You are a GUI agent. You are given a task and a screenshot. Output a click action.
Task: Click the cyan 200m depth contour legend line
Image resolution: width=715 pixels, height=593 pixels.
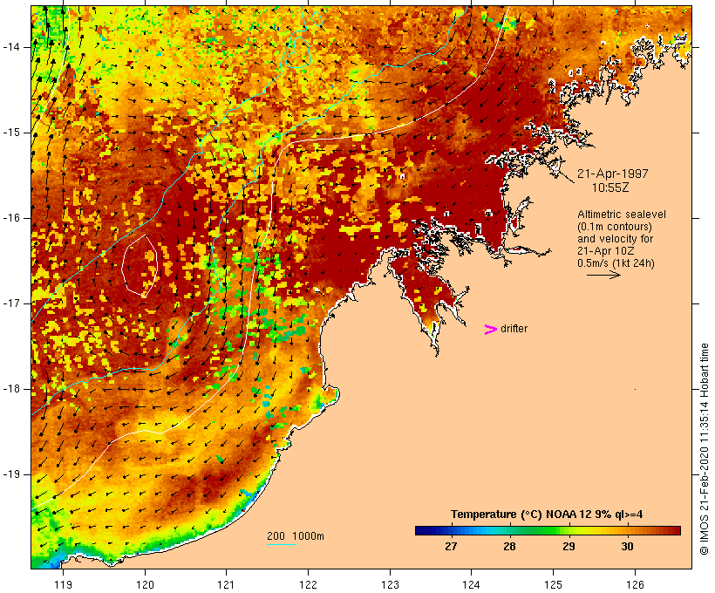[282, 544]
